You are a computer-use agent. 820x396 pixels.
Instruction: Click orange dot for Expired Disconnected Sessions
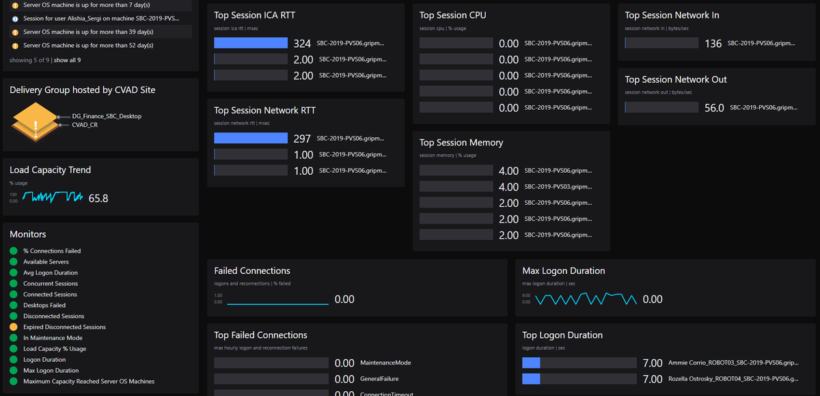coord(13,327)
